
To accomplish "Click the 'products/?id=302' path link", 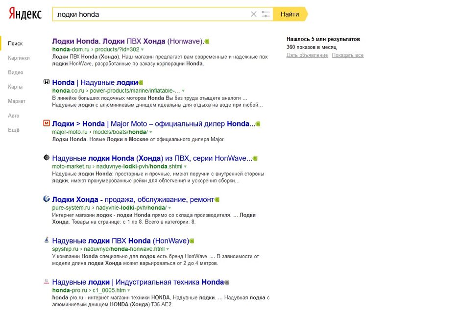I will (x=117, y=49).
